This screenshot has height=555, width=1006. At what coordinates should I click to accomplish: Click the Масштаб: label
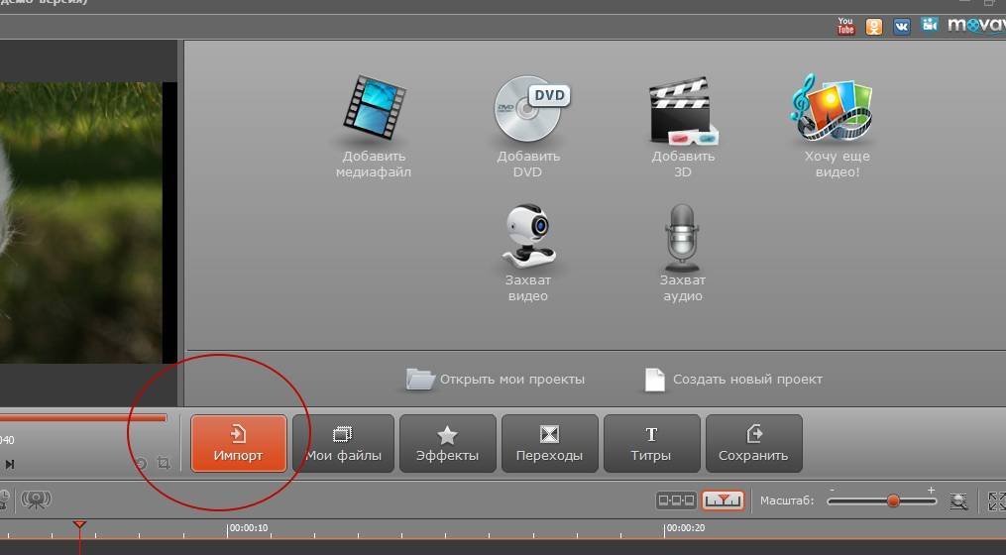click(x=787, y=500)
